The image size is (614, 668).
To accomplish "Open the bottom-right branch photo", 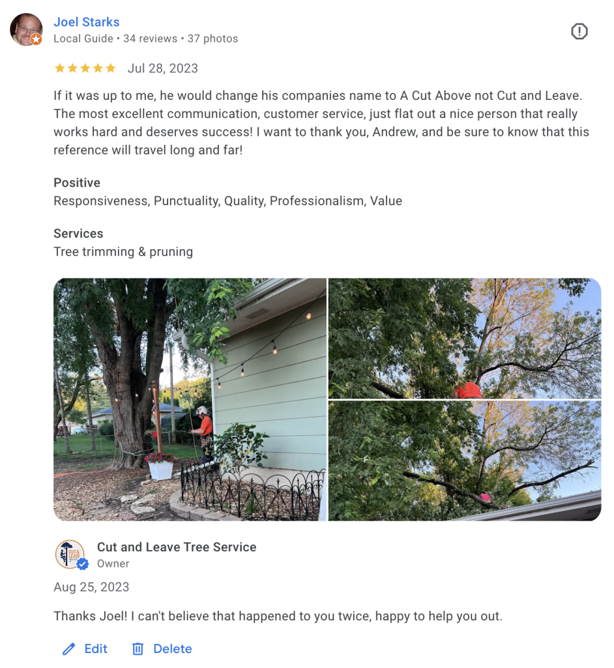I will (x=465, y=461).
